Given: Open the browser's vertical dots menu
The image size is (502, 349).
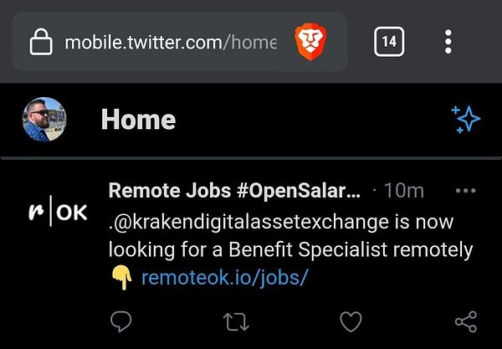Looking at the screenshot, I should click(x=448, y=41).
